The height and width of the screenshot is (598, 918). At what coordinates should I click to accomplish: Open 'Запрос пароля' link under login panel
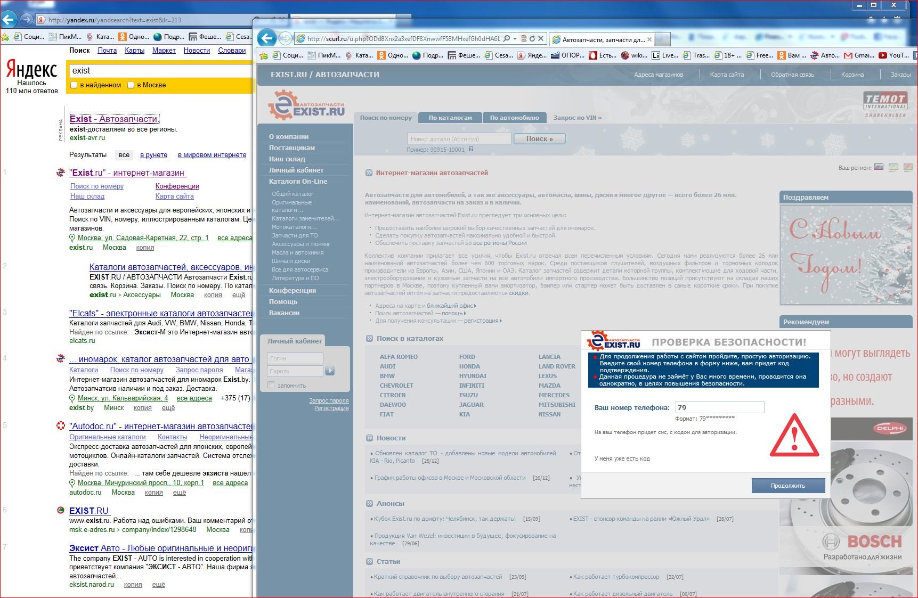329,400
